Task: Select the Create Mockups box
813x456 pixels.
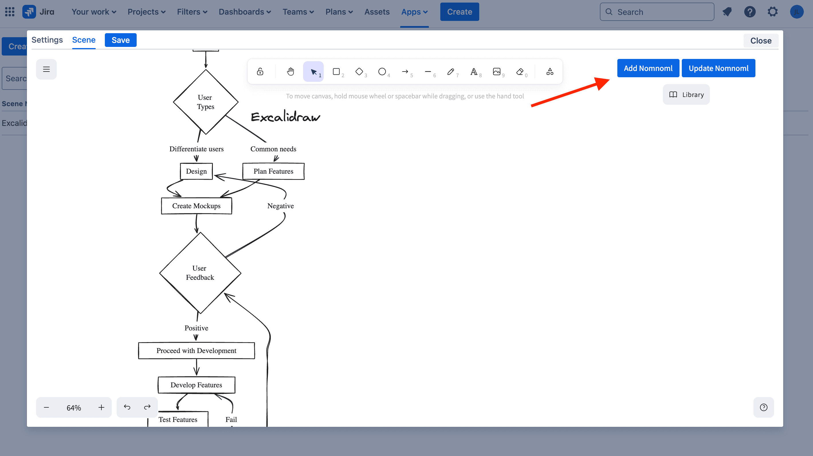Action: [196, 206]
